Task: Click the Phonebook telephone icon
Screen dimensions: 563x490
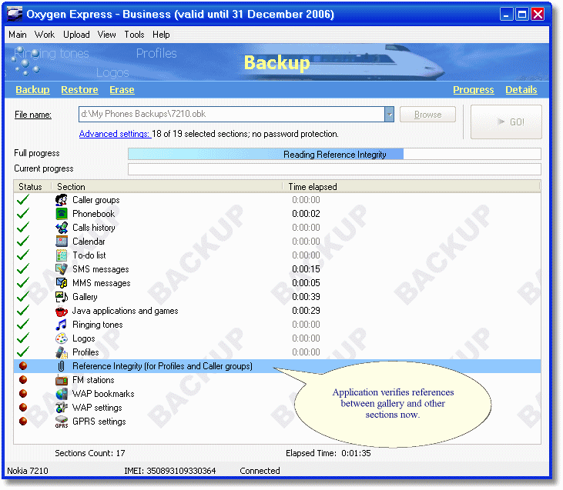Action: pos(62,214)
